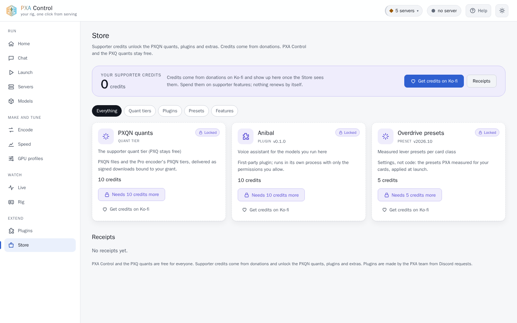Select the Everything filter tab
This screenshot has height=323, width=517.
[107, 111]
